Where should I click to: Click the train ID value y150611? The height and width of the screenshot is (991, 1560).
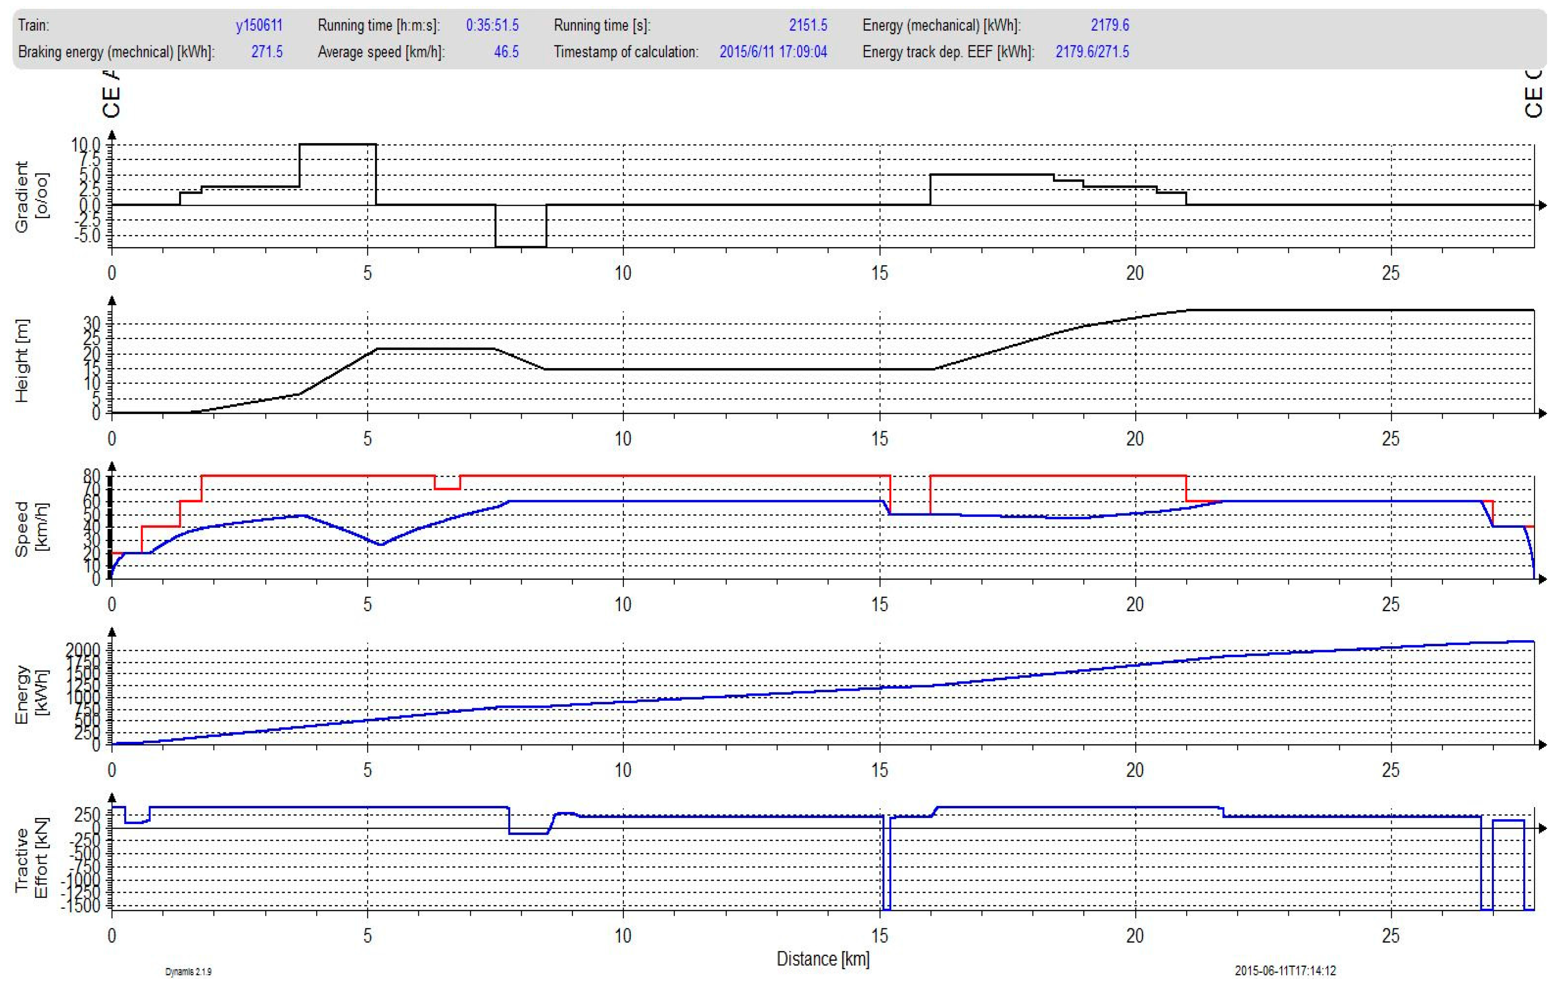(259, 25)
